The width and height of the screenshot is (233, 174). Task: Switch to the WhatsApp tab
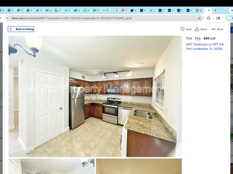(85, 11)
